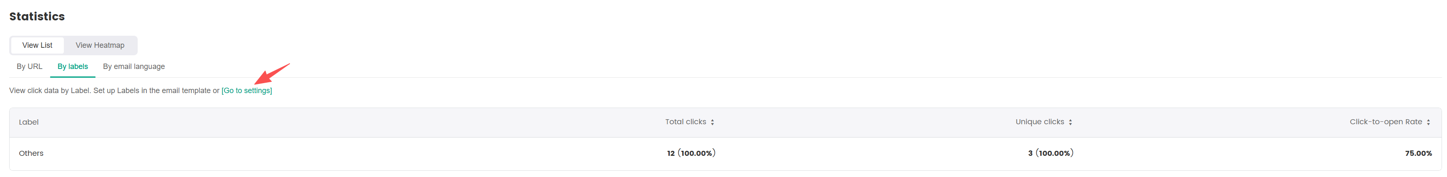Click the Unique clicks column header text
This screenshot has width=1447, height=177.
pyautogui.click(x=1039, y=122)
